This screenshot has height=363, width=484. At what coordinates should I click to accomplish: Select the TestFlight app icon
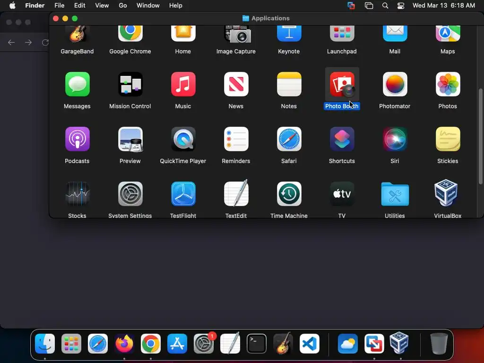click(x=183, y=194)
